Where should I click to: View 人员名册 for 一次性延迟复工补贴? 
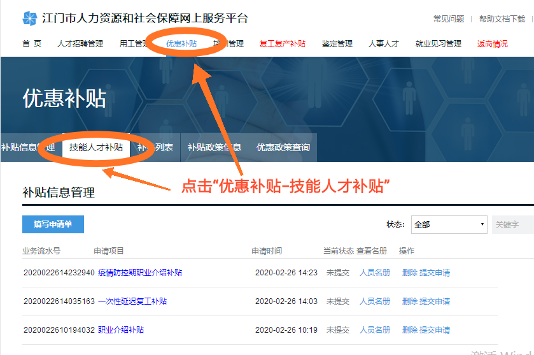375,301
